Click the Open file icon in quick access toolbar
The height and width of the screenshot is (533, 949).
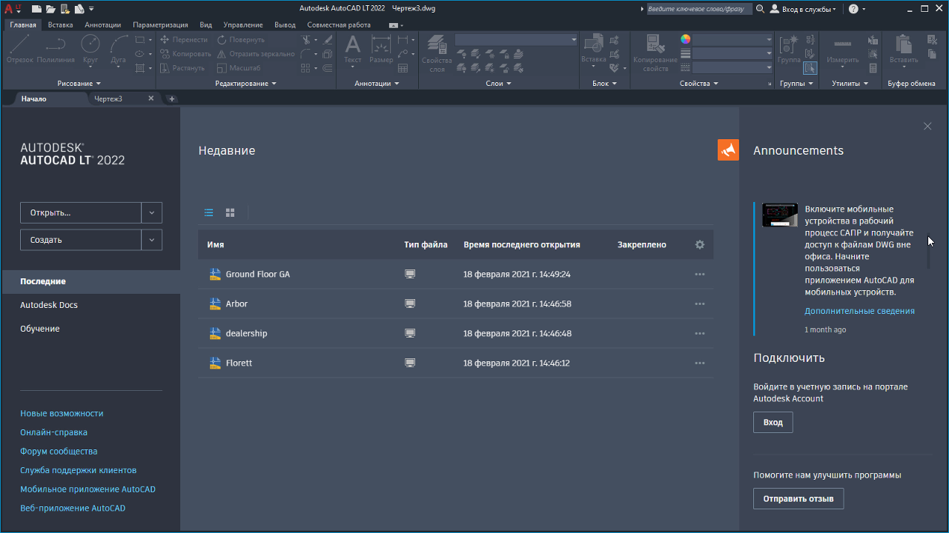pyautogui.click(x=50, y=9)
